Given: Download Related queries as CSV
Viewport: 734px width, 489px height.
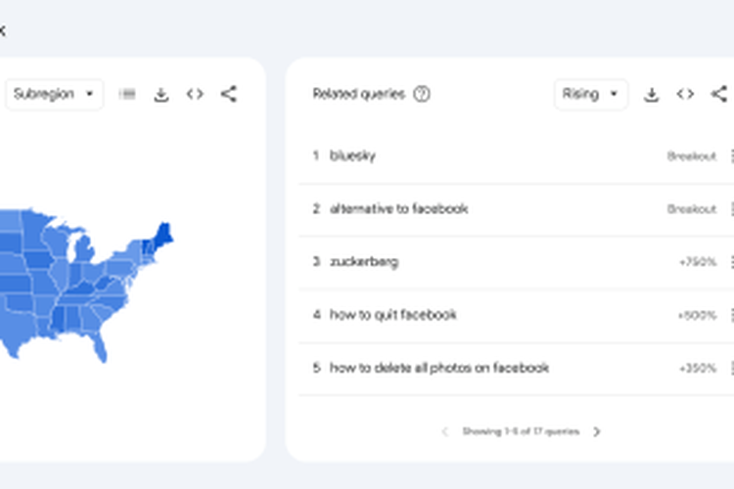Looking at the screenshot, I should (x=651, y=95).
